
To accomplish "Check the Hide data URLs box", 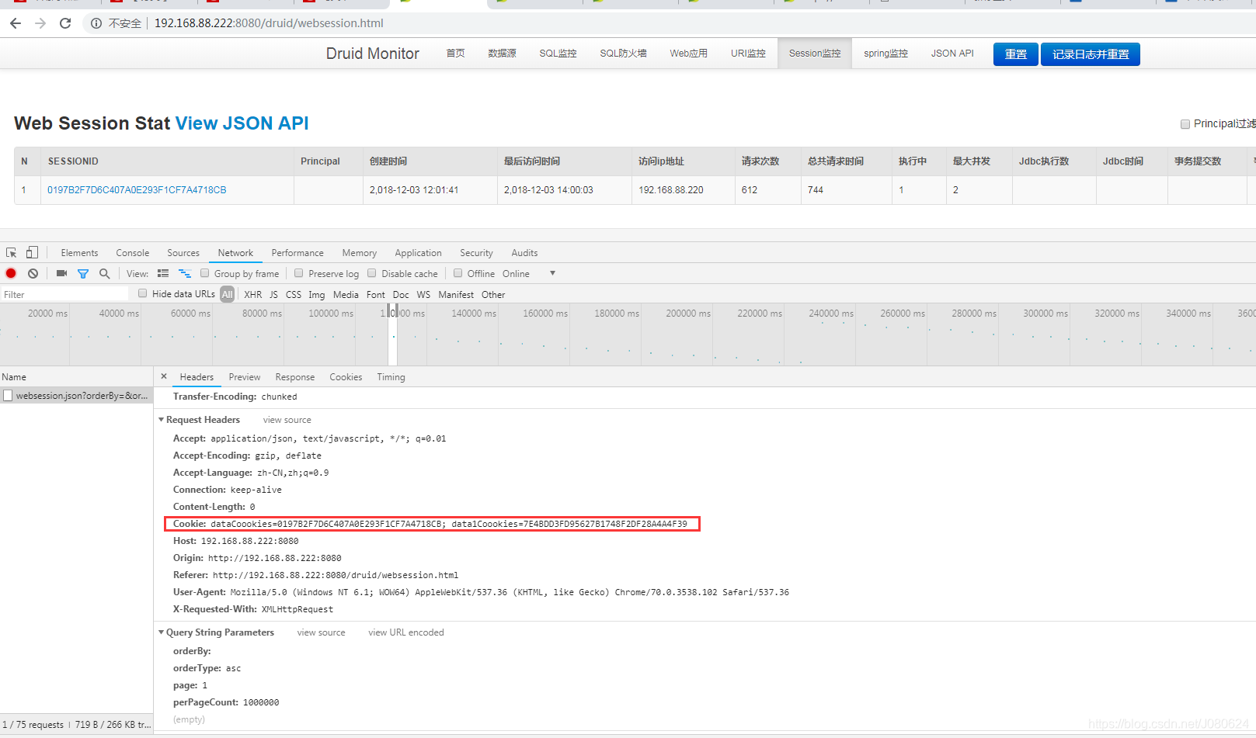I will point(142,293).
